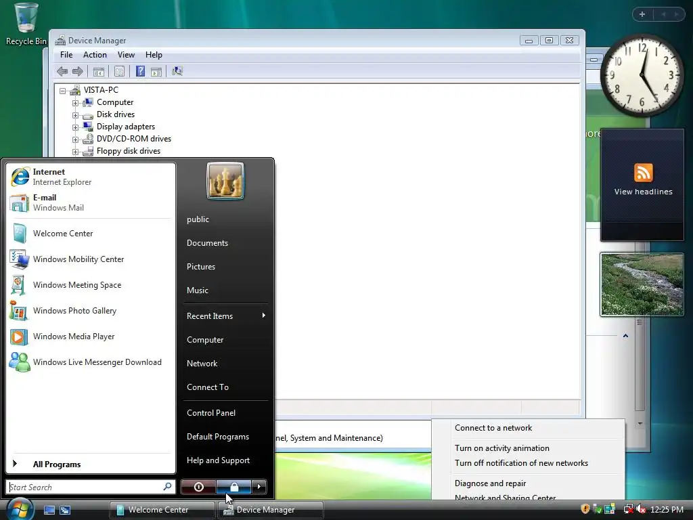The height and width of the screenshot is (520, 693).
Task: Open the public user folder link
Action: [225, 219]
